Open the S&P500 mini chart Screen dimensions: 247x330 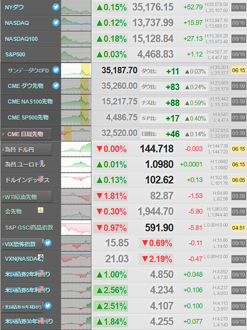[76, 55]
